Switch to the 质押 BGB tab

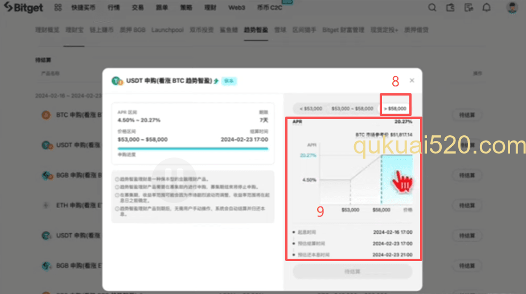point(133,30)
